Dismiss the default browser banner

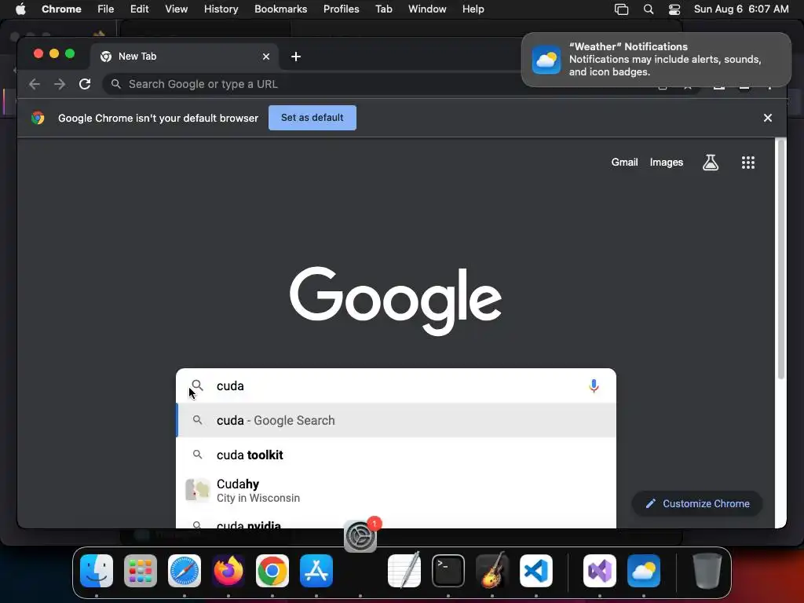tap(768, 118)
